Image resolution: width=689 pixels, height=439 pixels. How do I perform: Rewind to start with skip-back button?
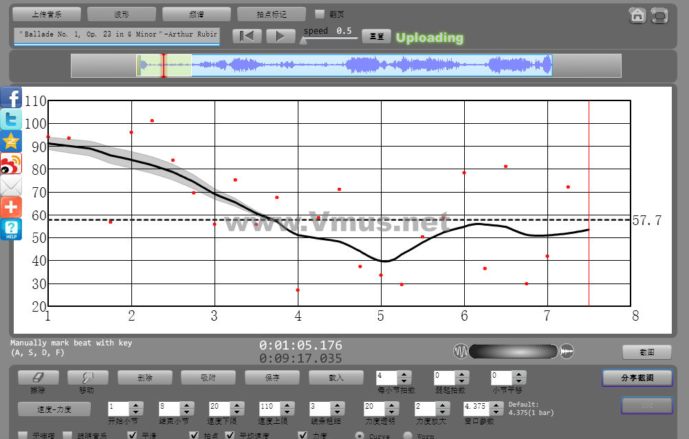click(x=246, y=36)
